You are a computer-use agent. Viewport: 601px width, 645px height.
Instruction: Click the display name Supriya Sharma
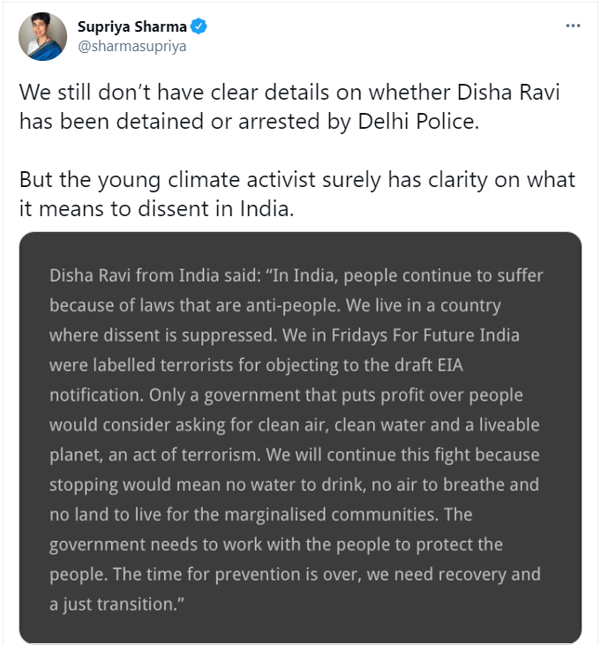133,27
